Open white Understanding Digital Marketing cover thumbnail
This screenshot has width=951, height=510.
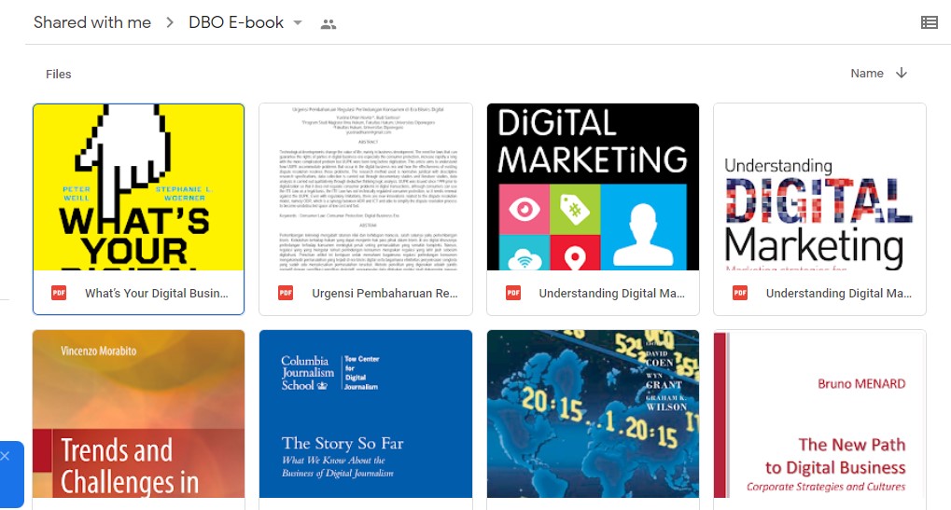click(x=819, y=187)
